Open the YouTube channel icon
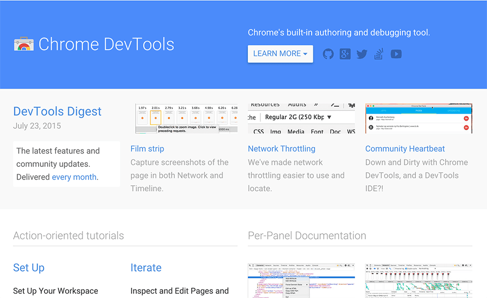The height and width of the screenshot is (298, 487). click(395, 54)
